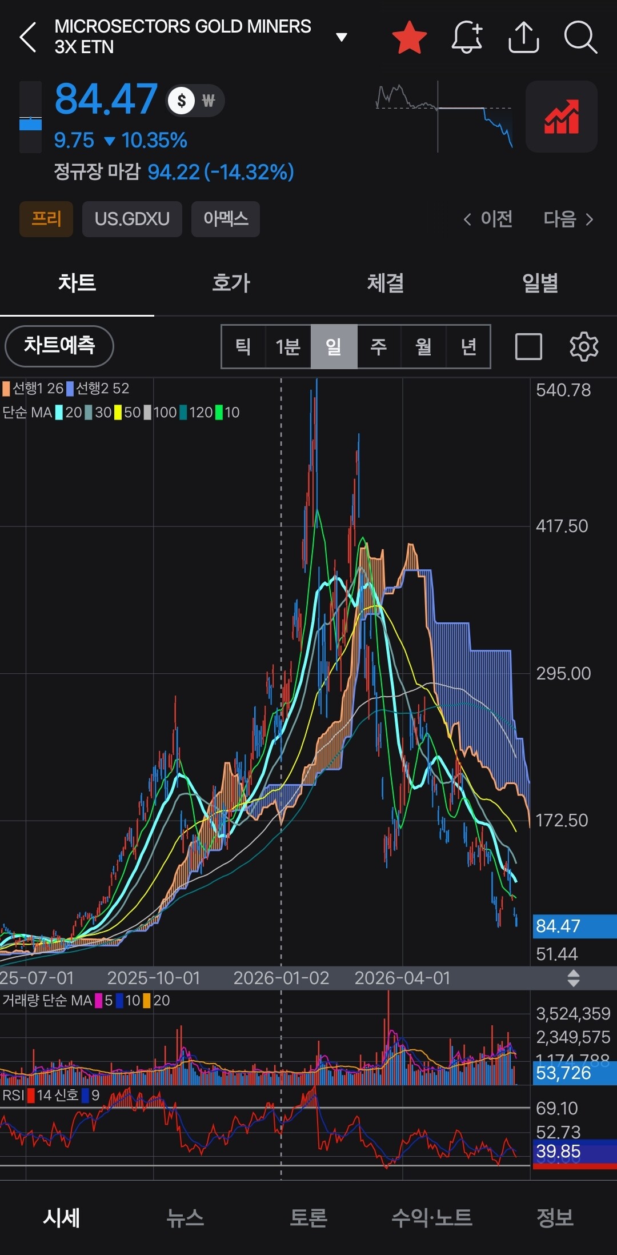Tap the 84.47 current price label on axis
The width and height of the screenshot is (617, 1255).
click(575, 926)
